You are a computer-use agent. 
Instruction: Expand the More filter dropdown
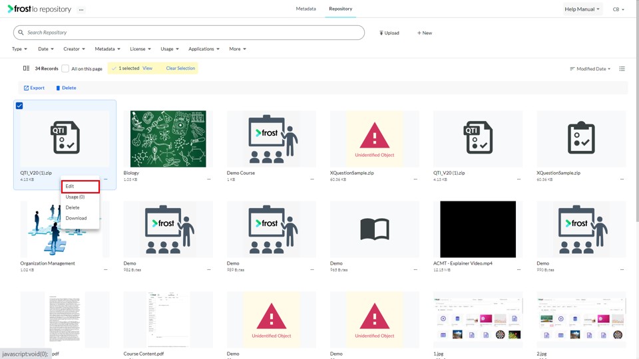[x=238, y=49]
